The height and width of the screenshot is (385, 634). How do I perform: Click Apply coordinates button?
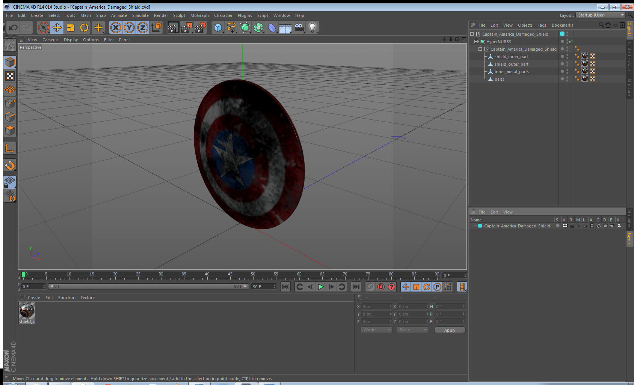tap(450, 330)
